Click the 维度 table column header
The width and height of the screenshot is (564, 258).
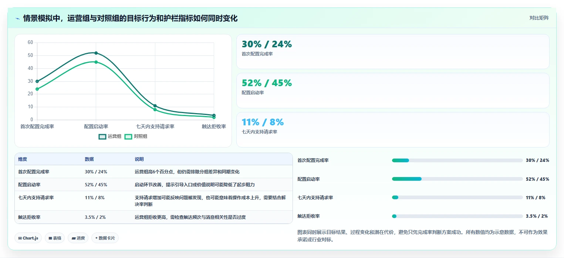(23, 159)
